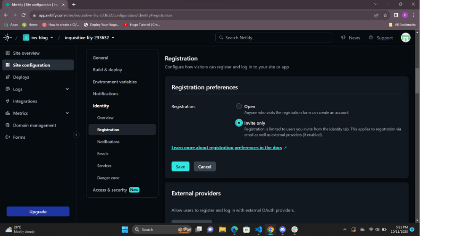Open Visual Studio Code from taskbar

click(258, 229)
